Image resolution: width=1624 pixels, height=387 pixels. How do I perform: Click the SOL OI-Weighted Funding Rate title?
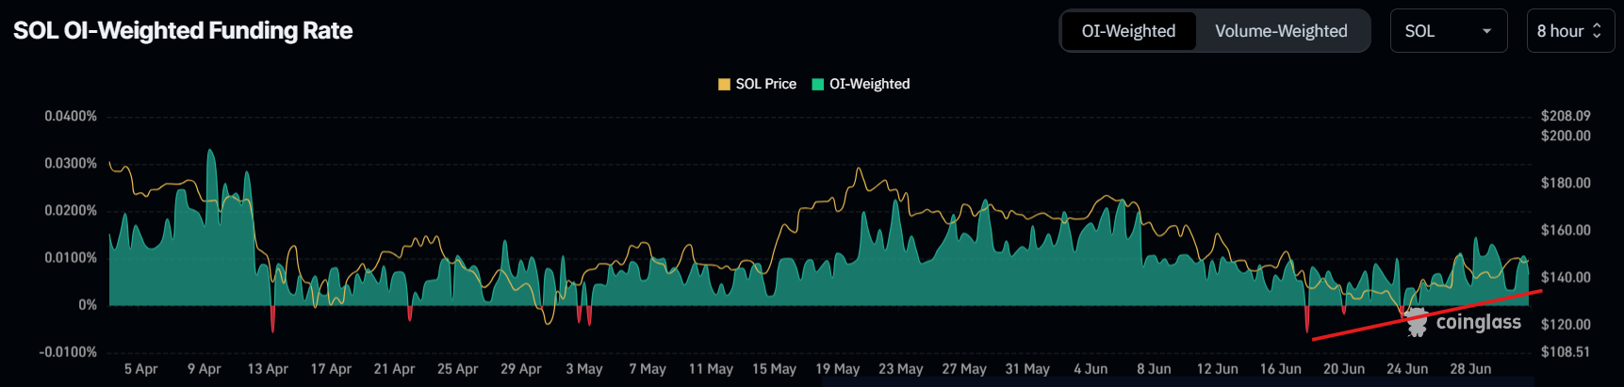pyautogui.click(x=183, y=31)
